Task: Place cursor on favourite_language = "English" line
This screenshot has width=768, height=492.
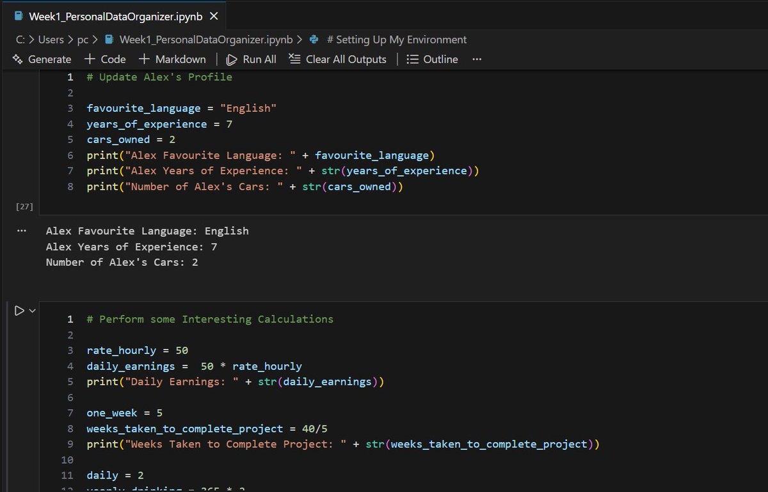Action: [x=182, y=108]
